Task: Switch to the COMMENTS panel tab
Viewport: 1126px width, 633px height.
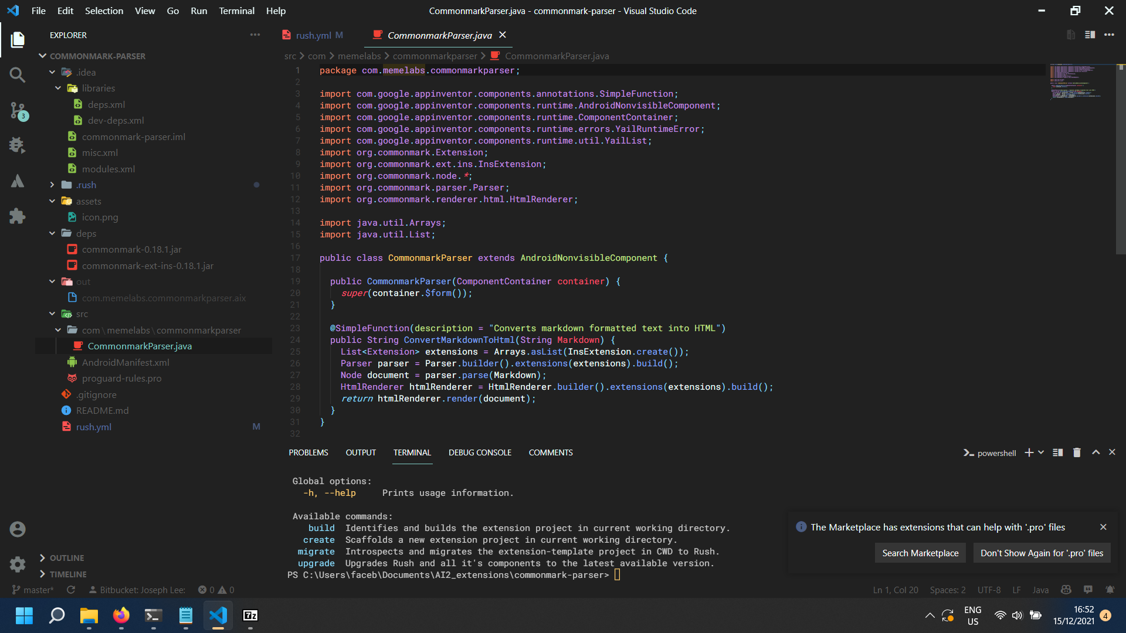Action: click(x=551, y=452)
